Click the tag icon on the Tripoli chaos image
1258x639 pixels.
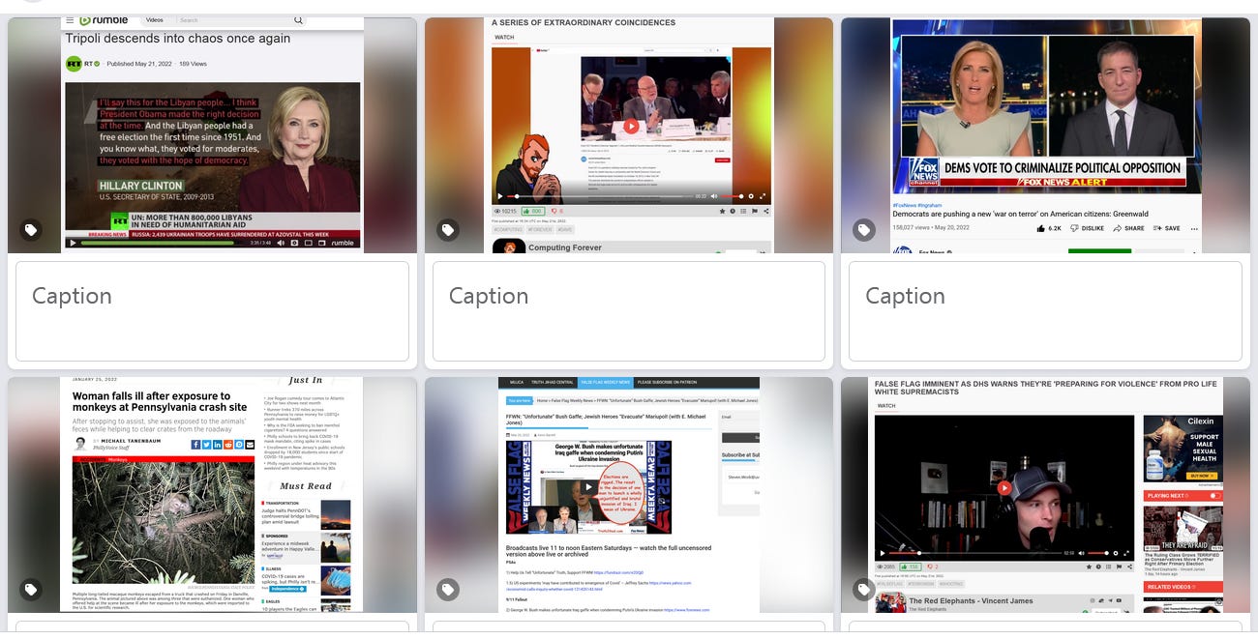point(31,230)
